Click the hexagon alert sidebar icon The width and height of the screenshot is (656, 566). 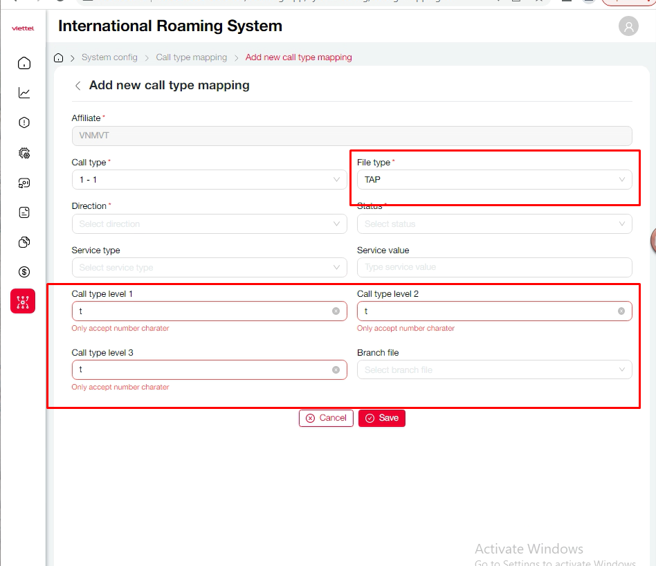pos(24,123)
